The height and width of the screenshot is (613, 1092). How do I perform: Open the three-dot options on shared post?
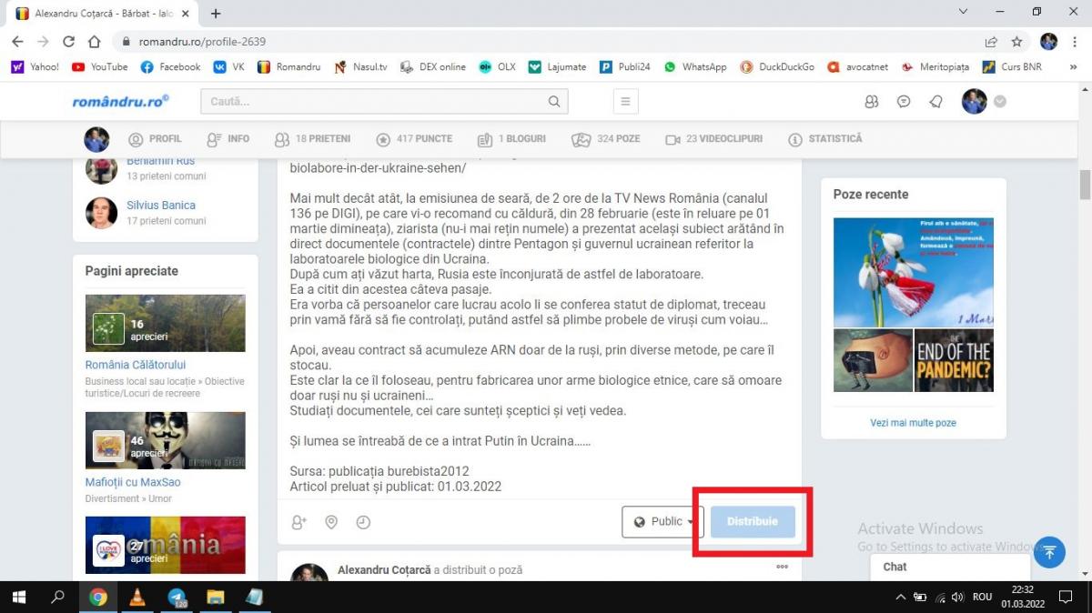click(782, 567)
